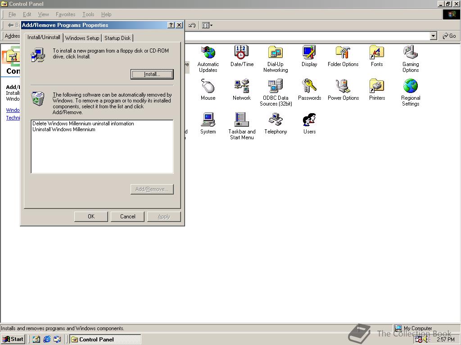Open the Start menu
Screen dimensions: 461x345
pos(13,339)
